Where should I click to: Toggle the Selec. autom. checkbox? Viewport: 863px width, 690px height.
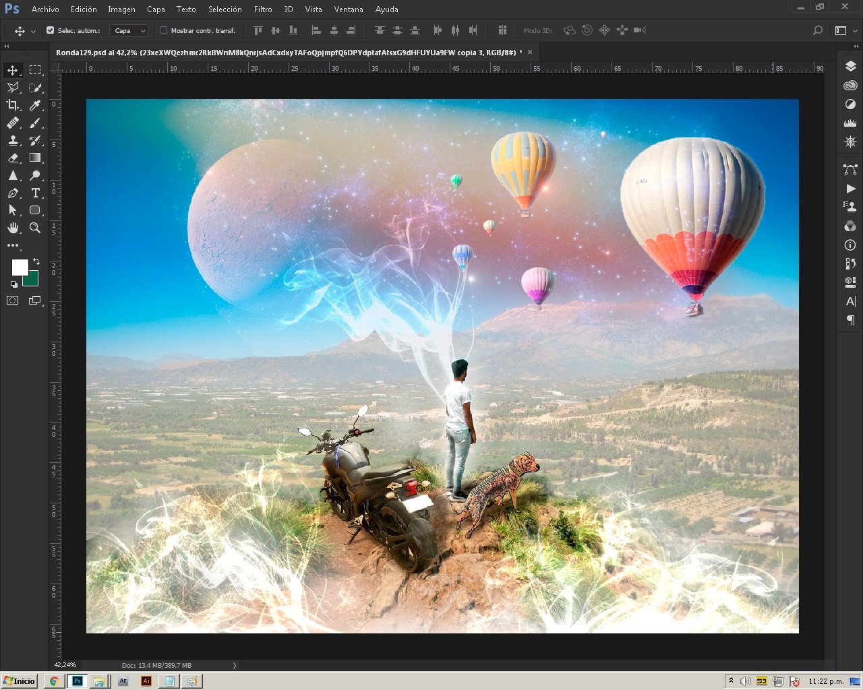(50, 30)
